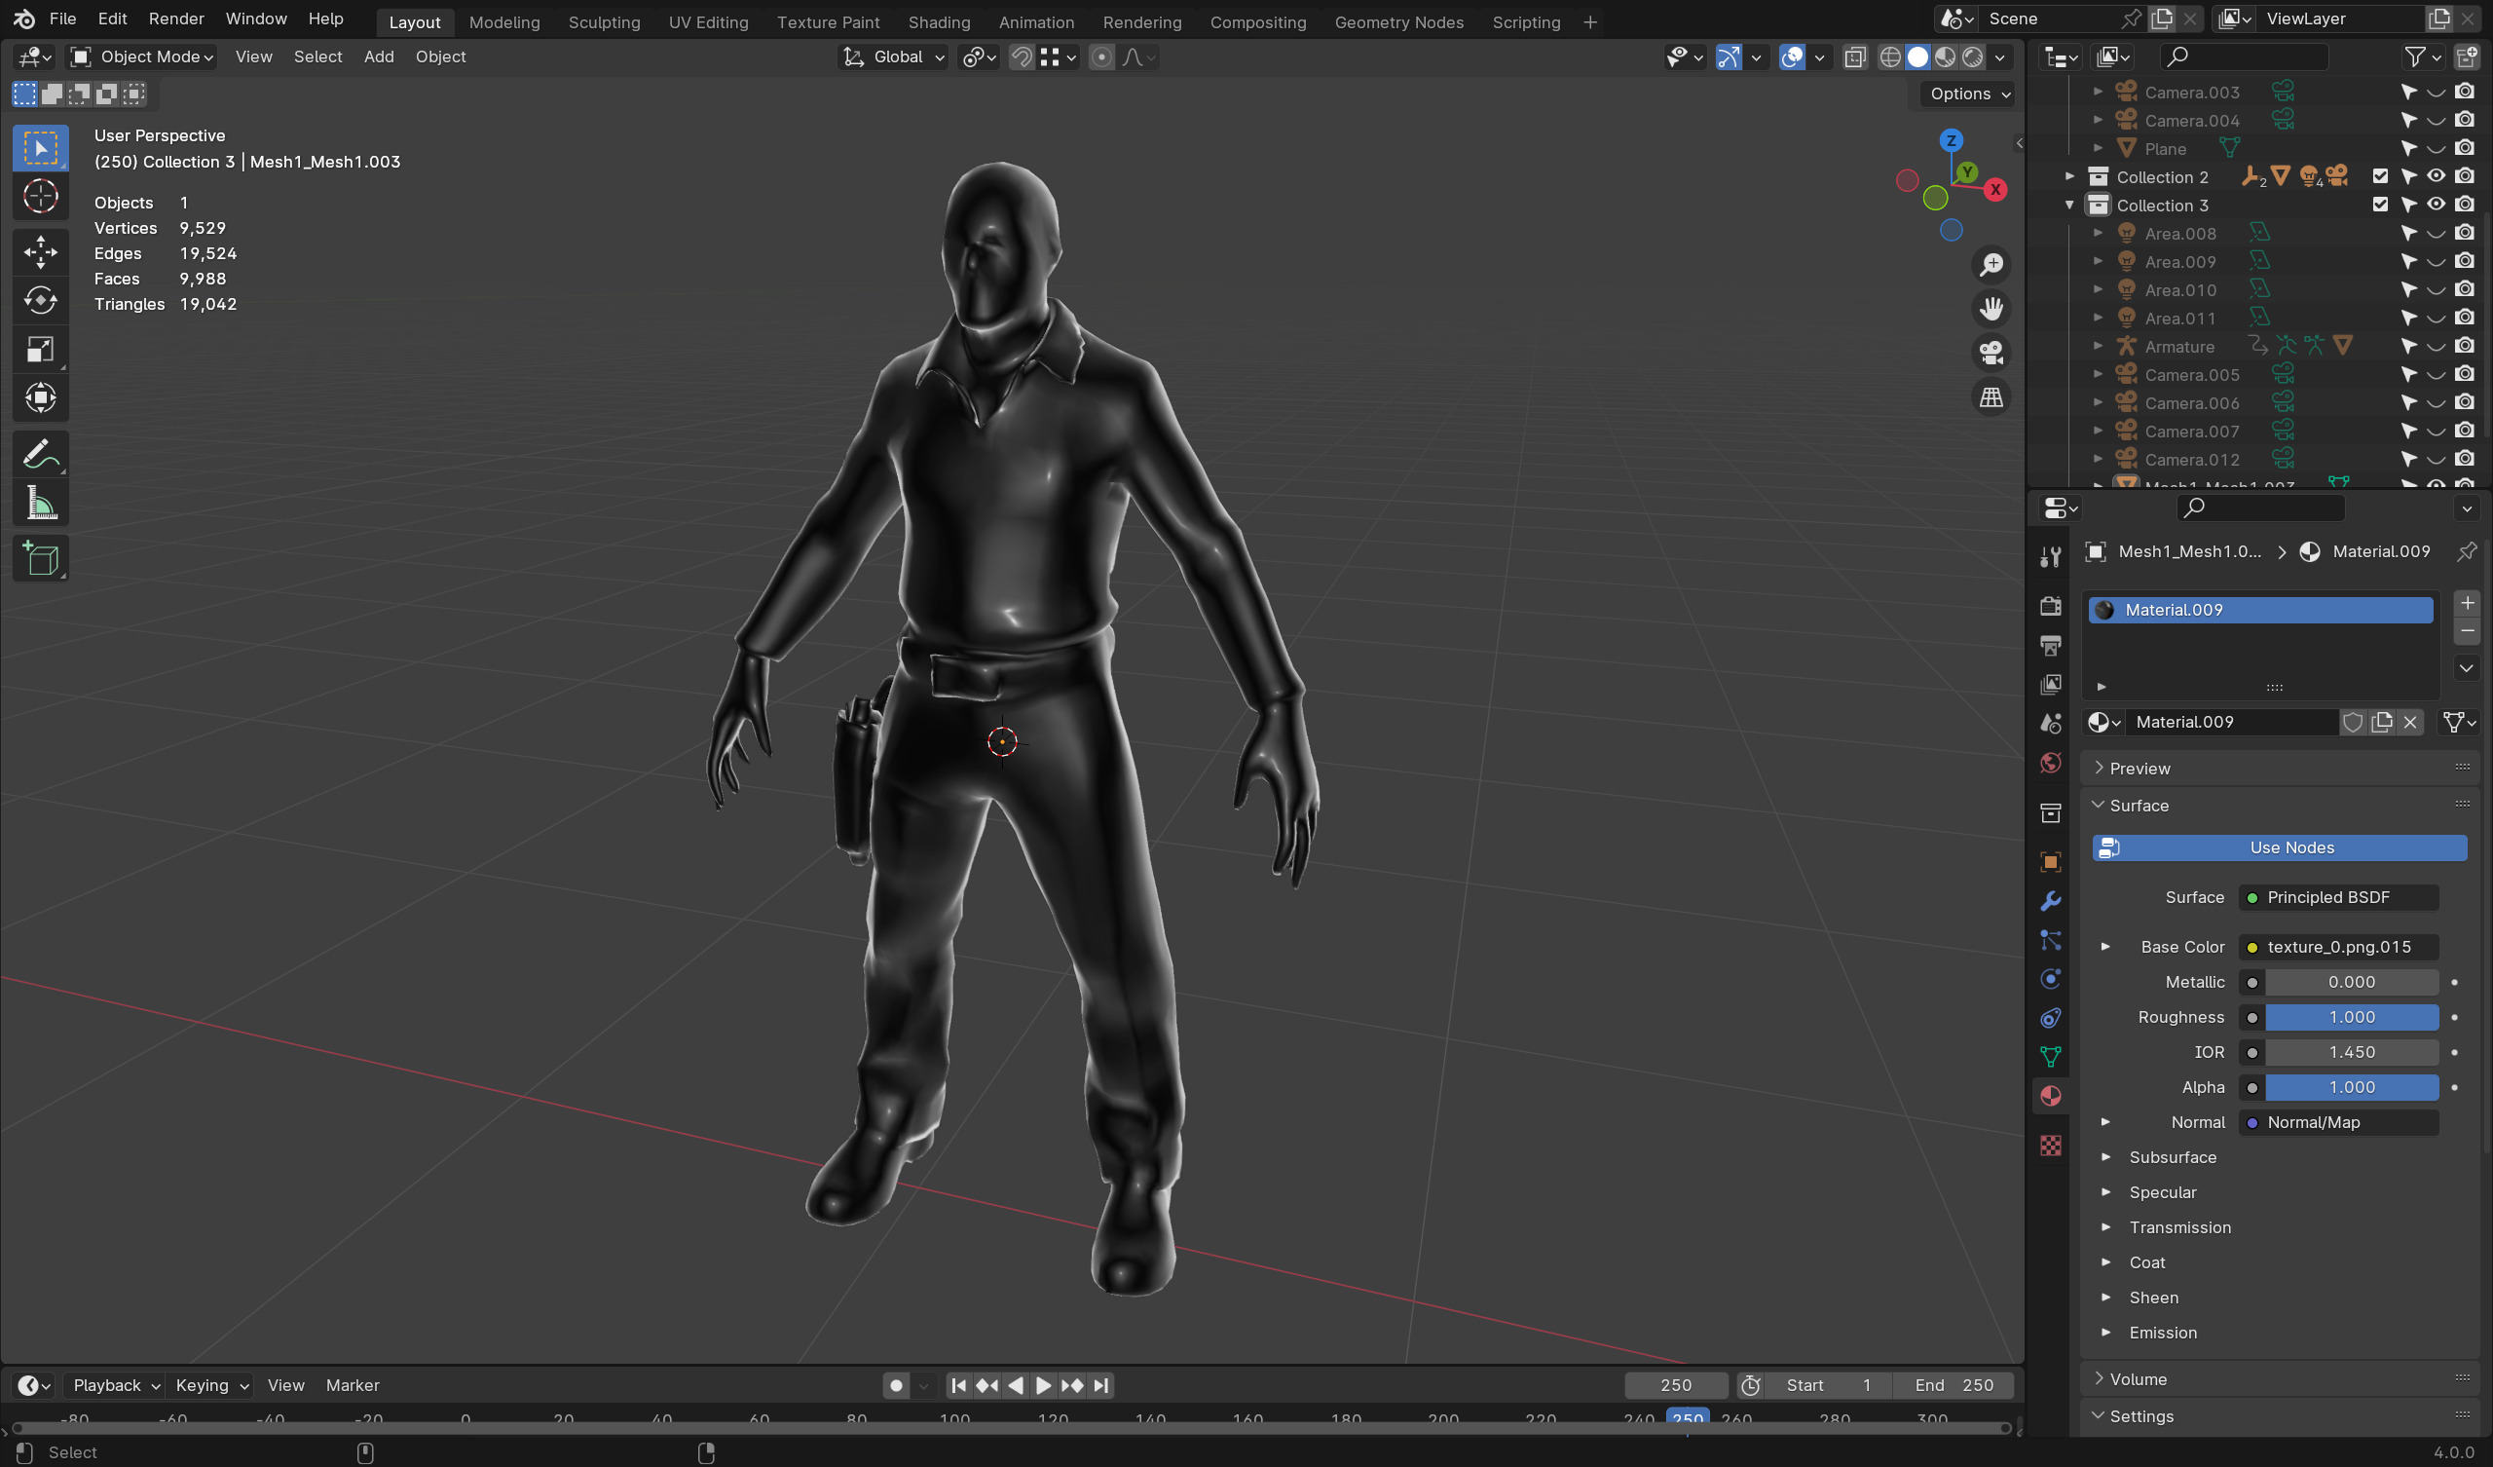Open the Object Mode dropdown
The image size is (2493, 1467).
143,57
